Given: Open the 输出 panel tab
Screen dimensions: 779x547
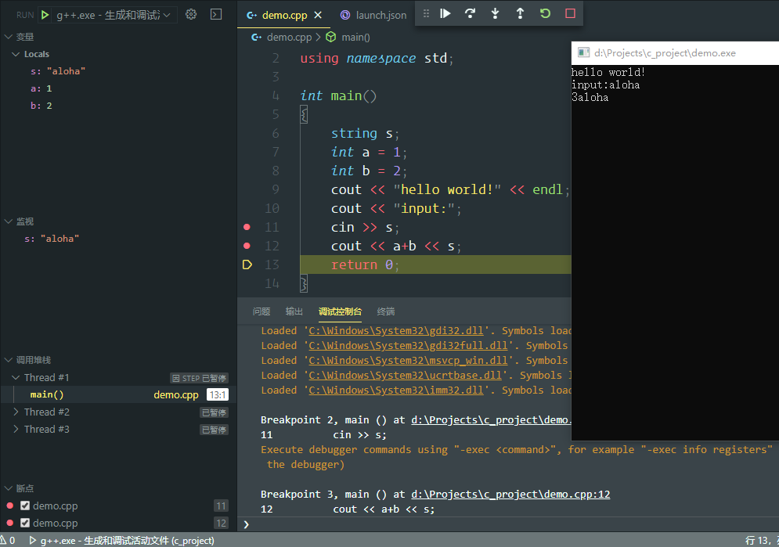Looking at the screenshot, I should 294,311.
